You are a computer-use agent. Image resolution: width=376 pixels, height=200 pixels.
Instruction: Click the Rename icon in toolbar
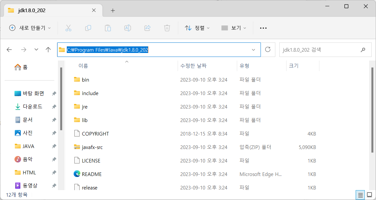pos(128,28)
